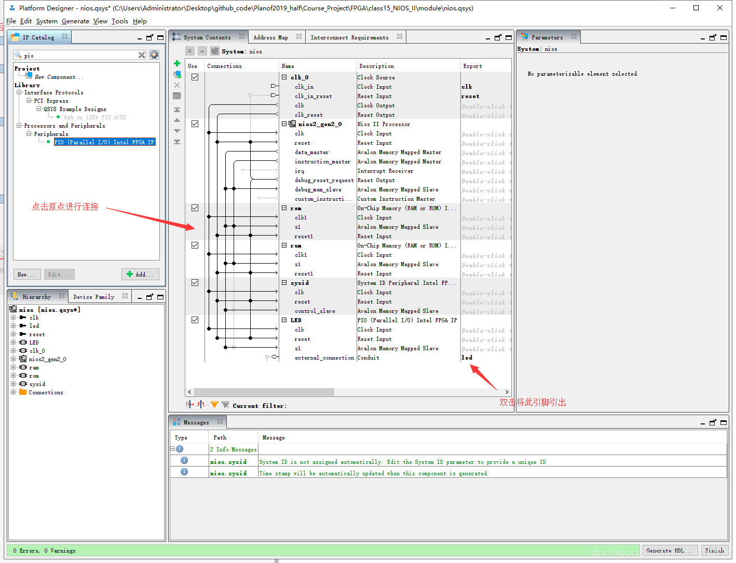Click the green plus add component icon
This screenshot has width=736, height=563.
[177, 63]
